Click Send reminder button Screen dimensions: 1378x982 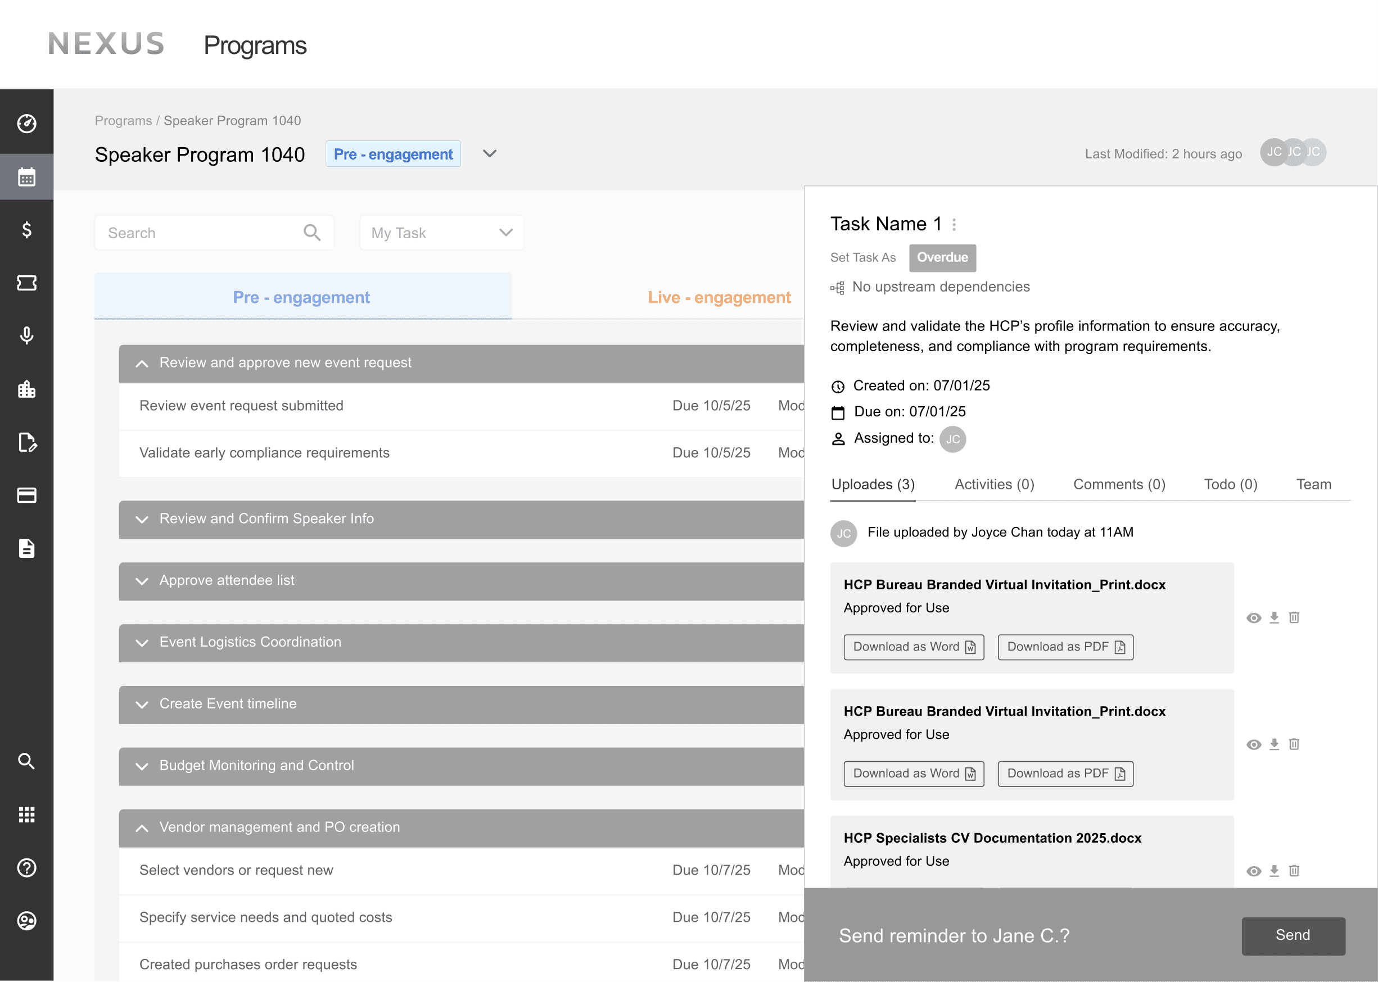[x=1293, y=935]
